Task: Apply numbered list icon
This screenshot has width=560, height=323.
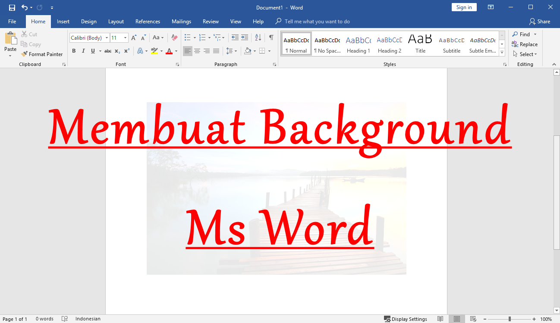Action: pyautogui.click(x=203, y=38)
